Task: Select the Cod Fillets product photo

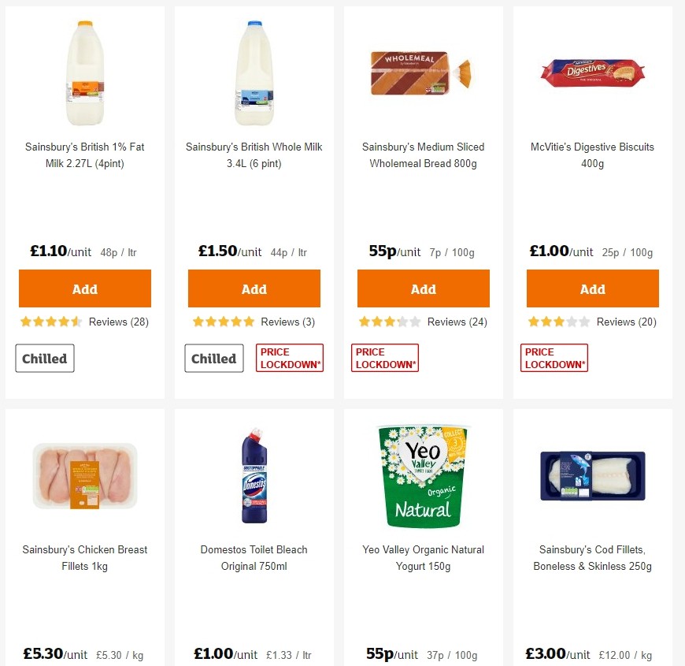Action: (x=592, y=477)
